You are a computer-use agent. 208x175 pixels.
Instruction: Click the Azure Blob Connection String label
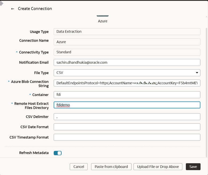pyautogui.click(x=30, y=84)
